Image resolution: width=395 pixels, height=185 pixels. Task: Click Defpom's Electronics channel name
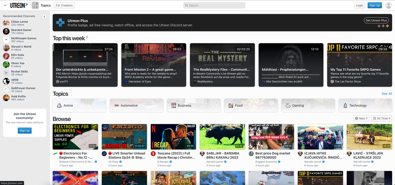tap(76, 162)
